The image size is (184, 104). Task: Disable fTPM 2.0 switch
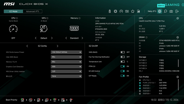pos(123,66)
